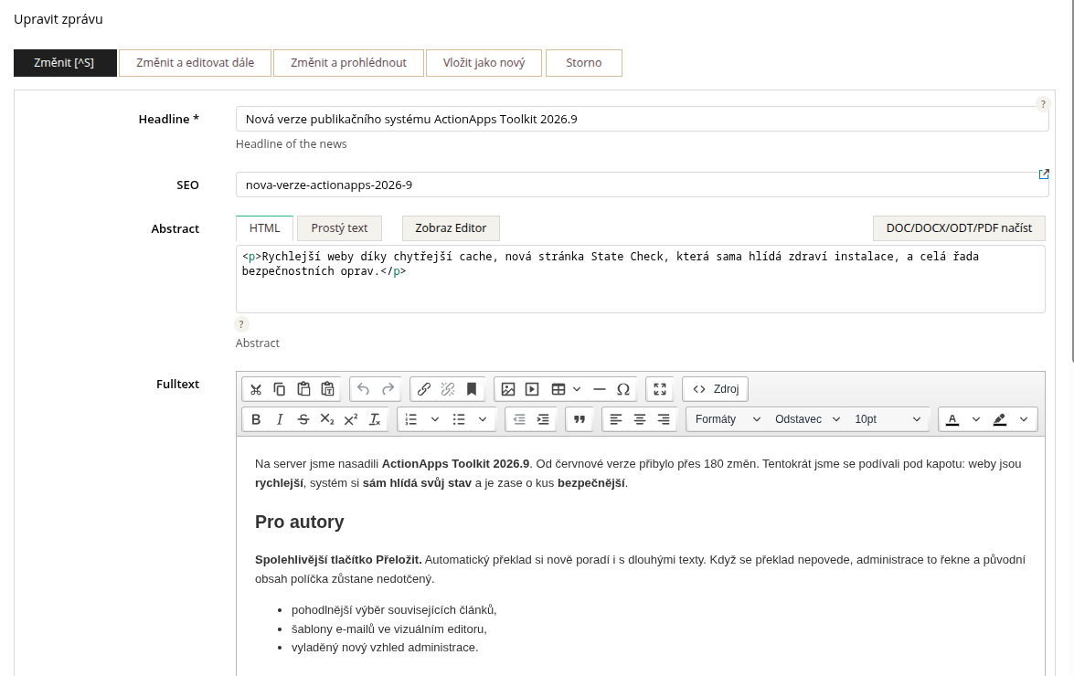Click the Zobraz Editor tab
Screen dimensions: 1074x676
coord(451,228)
